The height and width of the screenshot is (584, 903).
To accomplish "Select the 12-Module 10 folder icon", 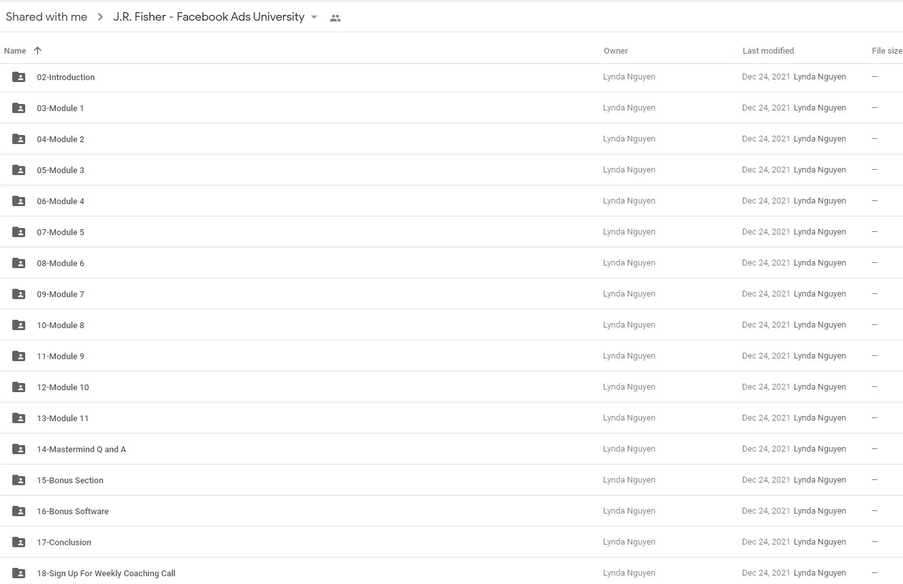I will tap(19, 387).
